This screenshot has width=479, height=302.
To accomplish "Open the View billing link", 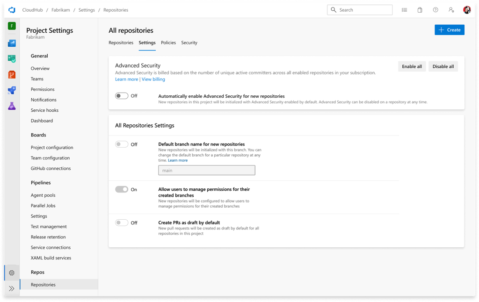I will 153,79.
